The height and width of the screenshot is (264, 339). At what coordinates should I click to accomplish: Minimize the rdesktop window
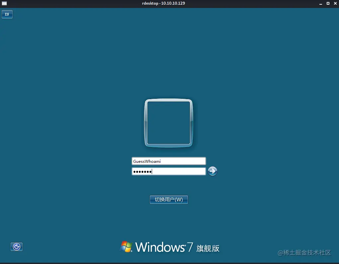coord(321,3)
